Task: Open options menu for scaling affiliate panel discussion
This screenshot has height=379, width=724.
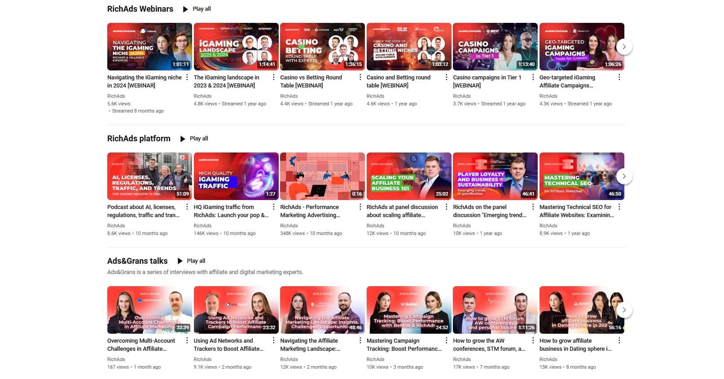Action: (447, 207)
